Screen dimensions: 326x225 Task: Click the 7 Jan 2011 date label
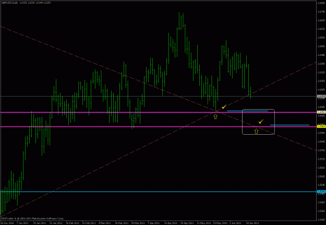(x=23, y=222)
